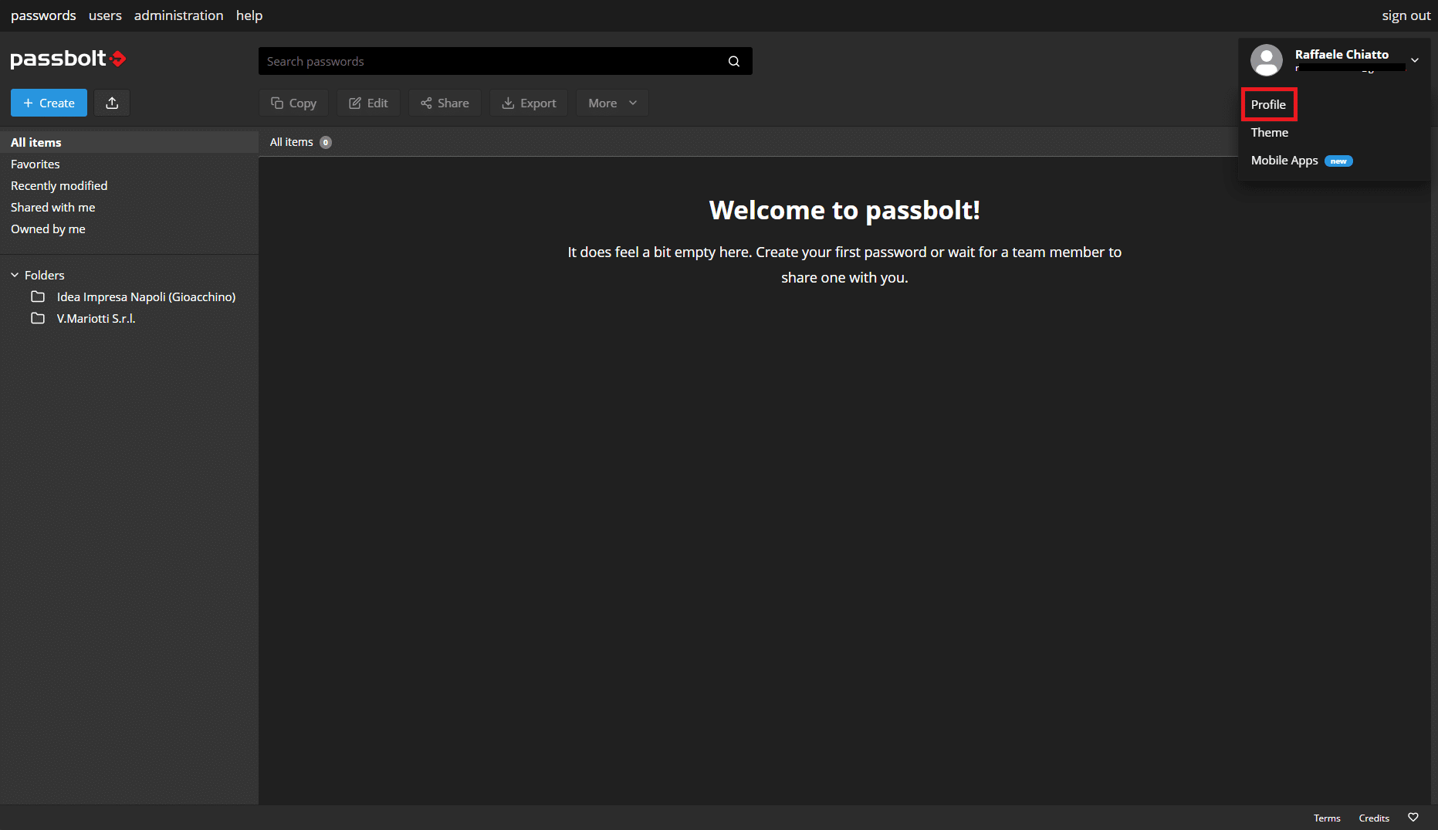Image resolution: width=1438 pixels, height=830 pixels.
Task: Select the Owned by me filter
Action: 129,229
